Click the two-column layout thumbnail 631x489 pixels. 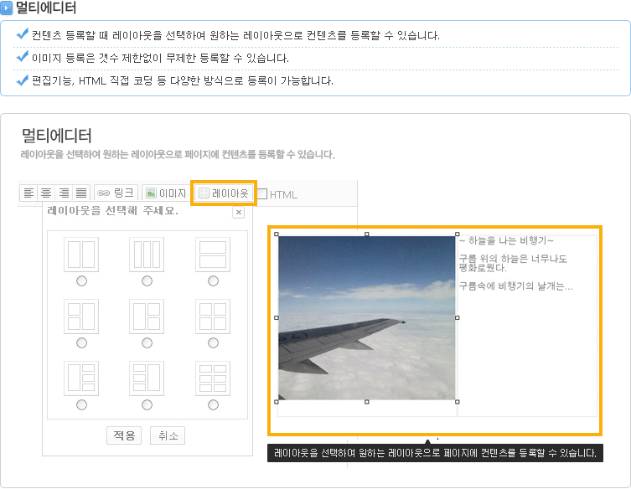coord(81,255)
